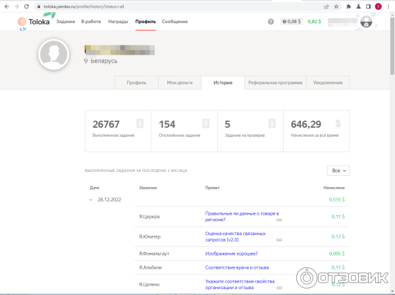Open project Соответствие врача и отзыва
The width and height of the screenshot is (395, 295).
(237, 267)
